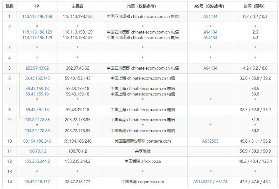Open the 69.194.186.246 IP link
The height and width of the screenshot is (189, 279).
click(x=37, y=141)
